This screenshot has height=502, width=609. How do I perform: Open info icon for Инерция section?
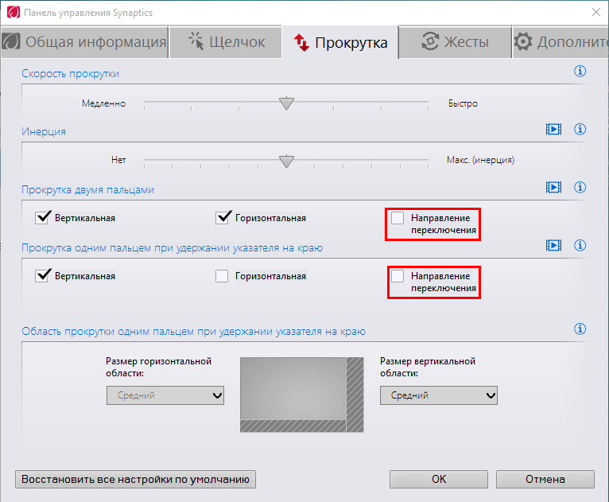point(580,129)
